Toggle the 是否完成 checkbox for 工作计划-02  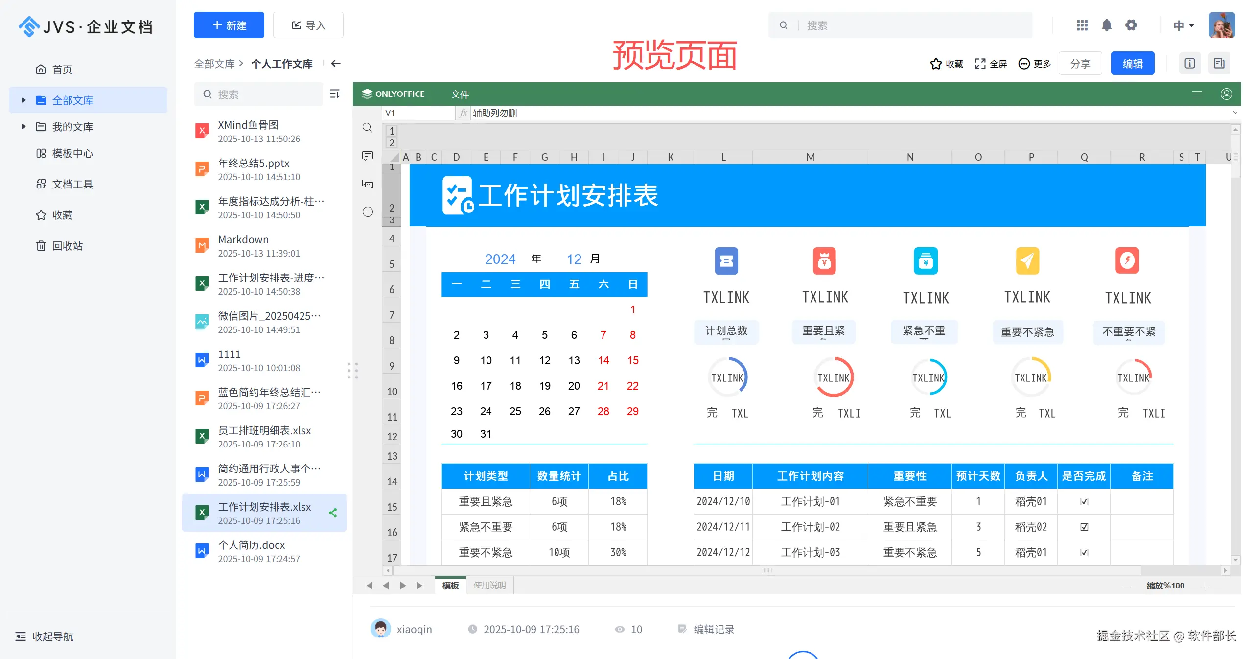(x=1084, y=527)
